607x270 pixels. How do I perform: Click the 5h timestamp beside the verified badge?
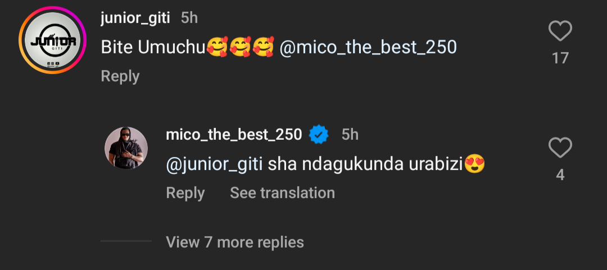[350, 135]
